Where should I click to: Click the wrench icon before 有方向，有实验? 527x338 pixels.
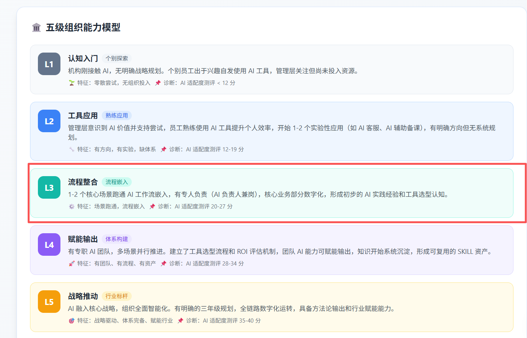click(71, 149)
